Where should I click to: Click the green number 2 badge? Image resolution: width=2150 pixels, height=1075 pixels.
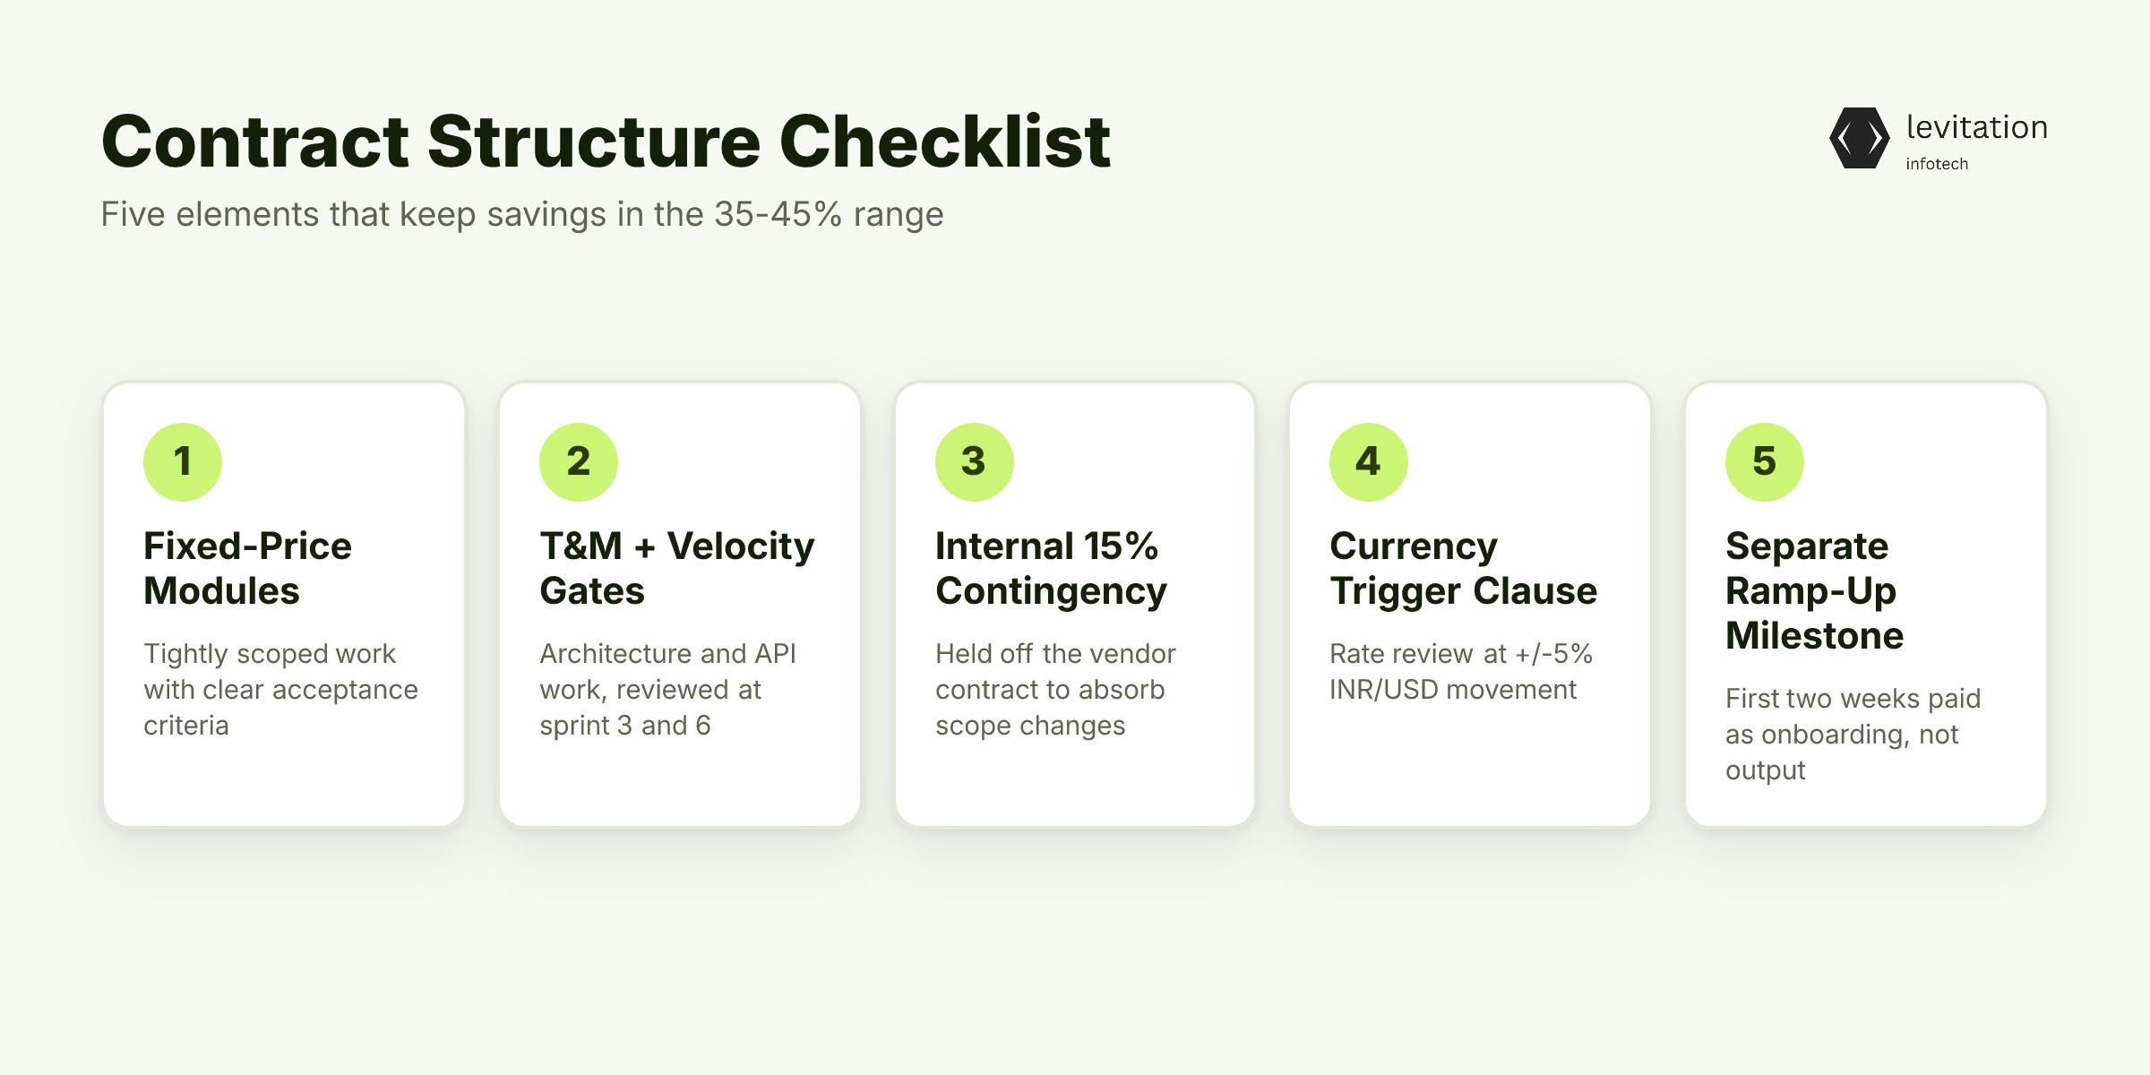pyautogui.click(x=579, y=461)
